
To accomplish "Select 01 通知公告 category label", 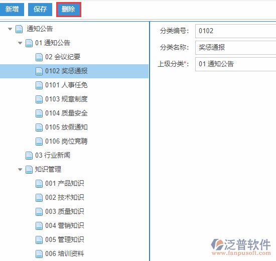I will coord(53,43).
